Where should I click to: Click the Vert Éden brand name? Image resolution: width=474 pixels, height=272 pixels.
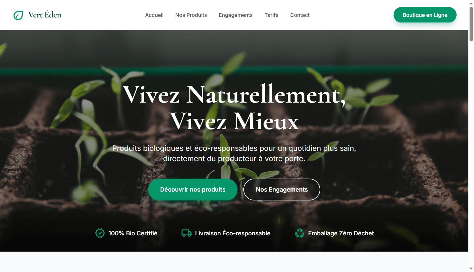(45, 15)
